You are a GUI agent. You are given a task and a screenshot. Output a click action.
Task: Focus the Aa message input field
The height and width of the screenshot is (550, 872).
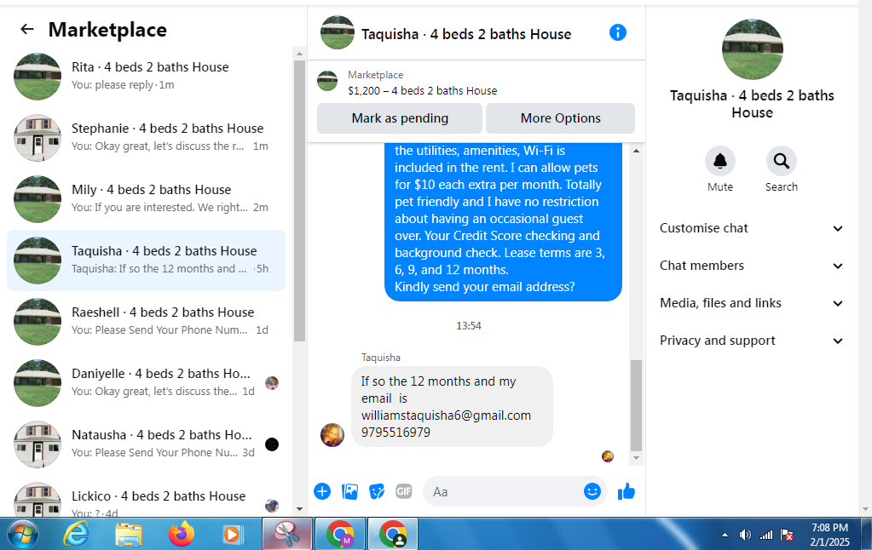(x=503, y=491)
